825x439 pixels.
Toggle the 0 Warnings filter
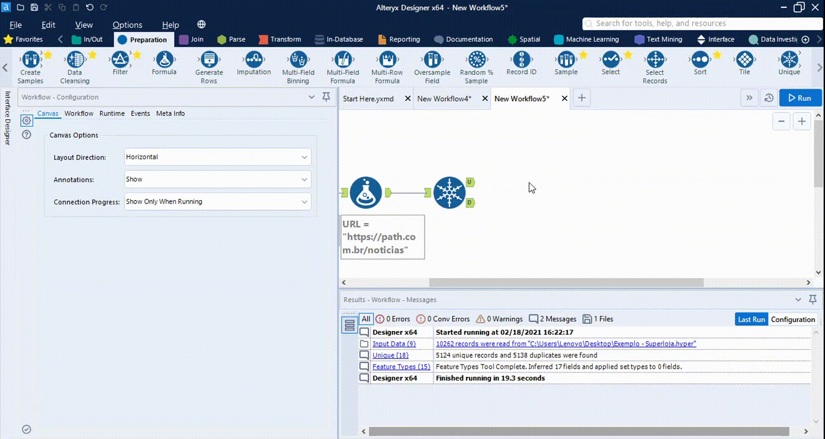[x=499, y=319]
